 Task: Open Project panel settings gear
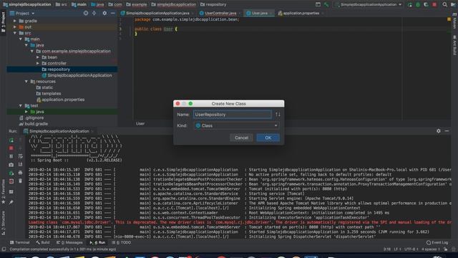104,13
